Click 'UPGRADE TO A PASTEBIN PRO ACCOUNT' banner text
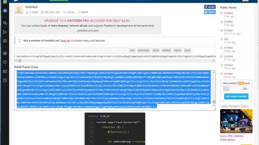Screen dimensions: 259x145 pos(88,21)
